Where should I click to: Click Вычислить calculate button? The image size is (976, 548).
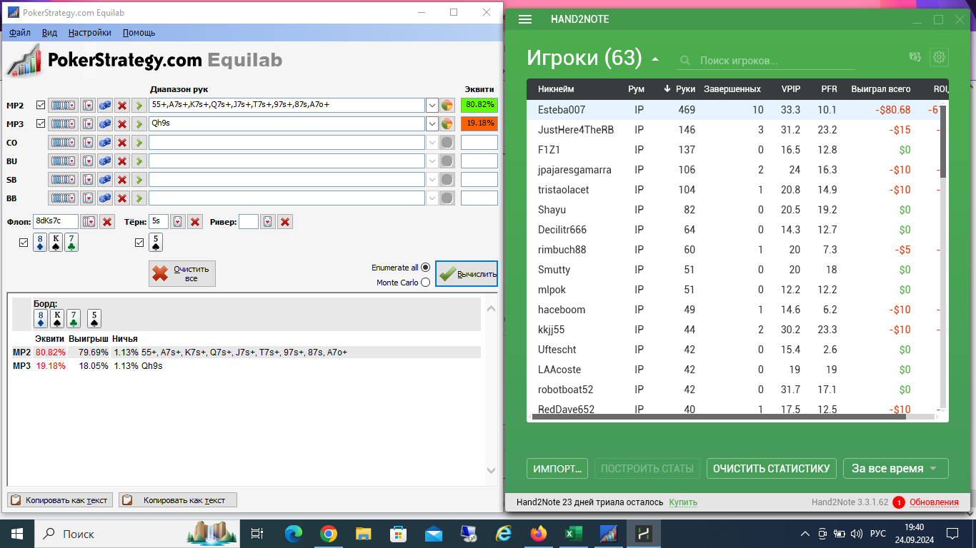pos(467,274)
